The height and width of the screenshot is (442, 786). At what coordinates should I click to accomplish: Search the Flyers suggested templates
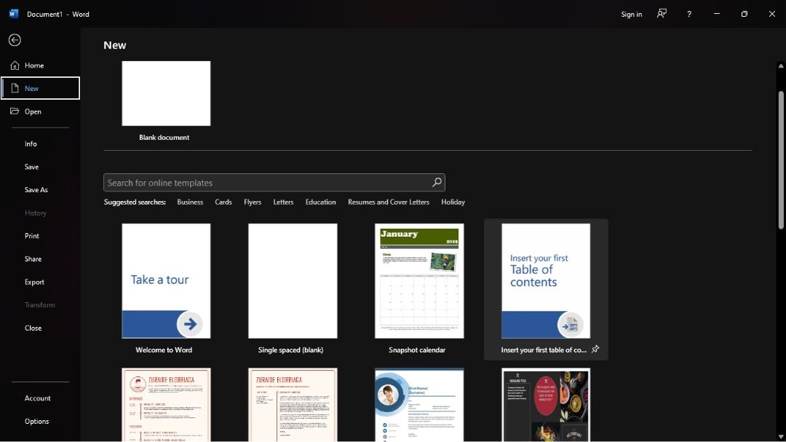click(253, 202)
